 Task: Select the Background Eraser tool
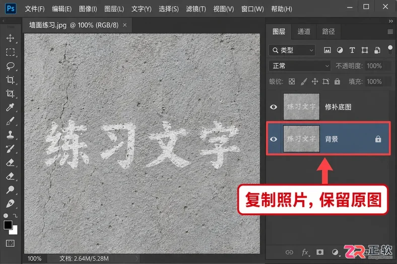[x=10, y=176]
